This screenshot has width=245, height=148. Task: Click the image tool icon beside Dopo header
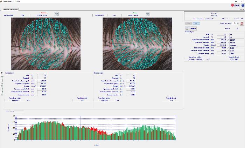[148, 14]
